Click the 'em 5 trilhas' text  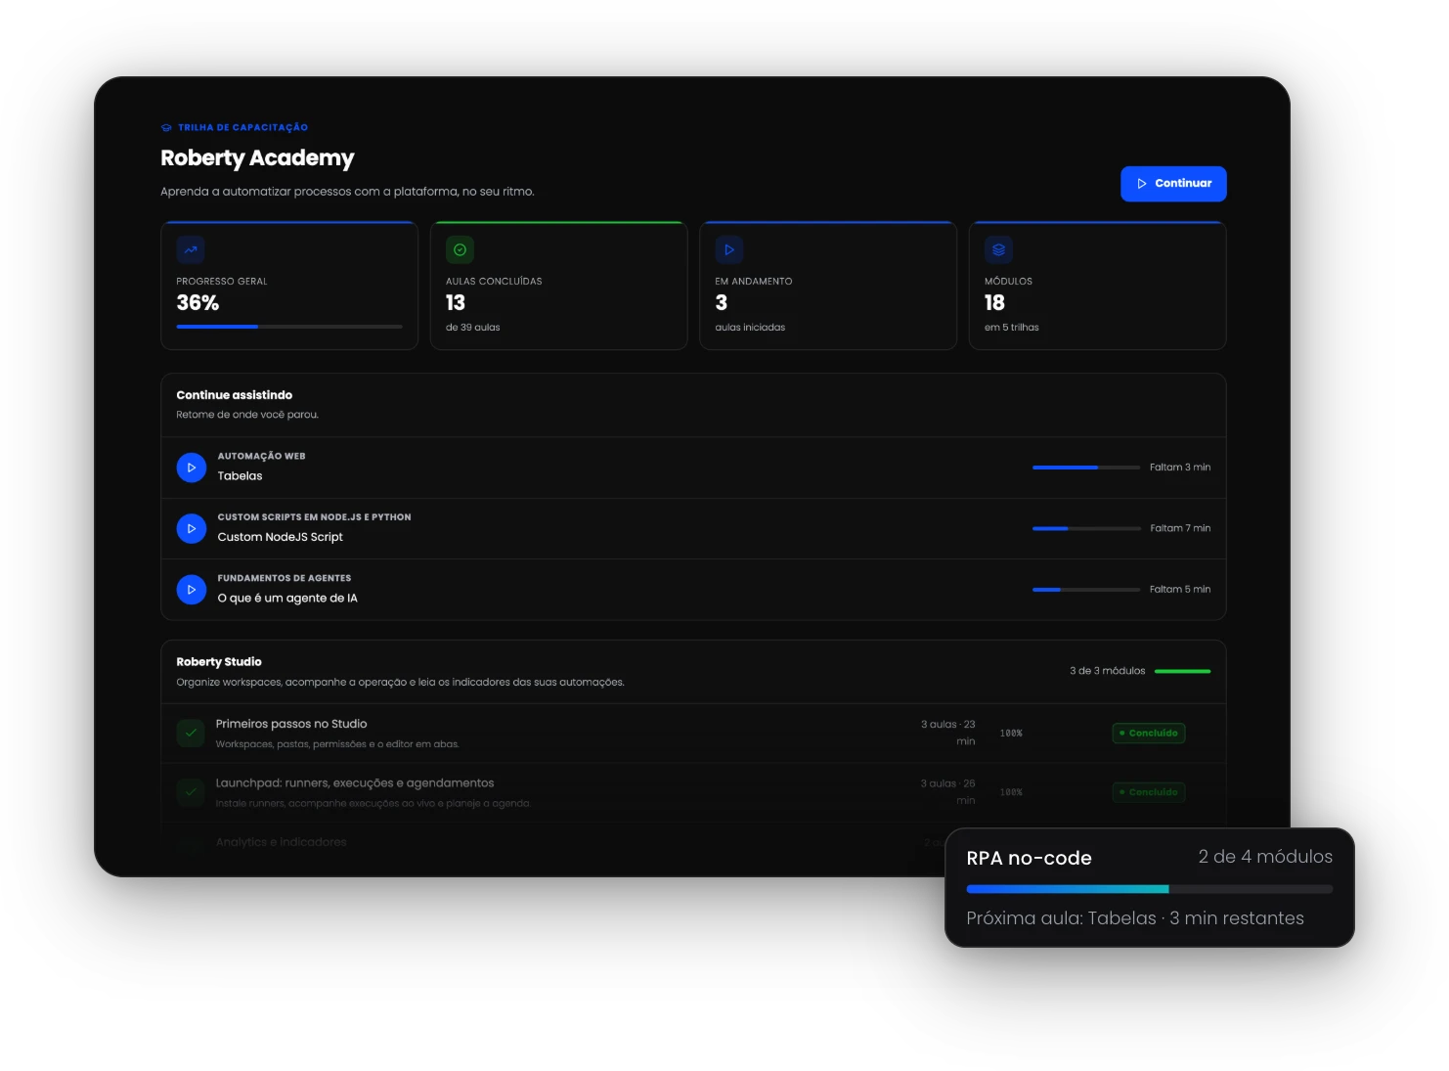pyautogui.click(x=1012, y=328)
